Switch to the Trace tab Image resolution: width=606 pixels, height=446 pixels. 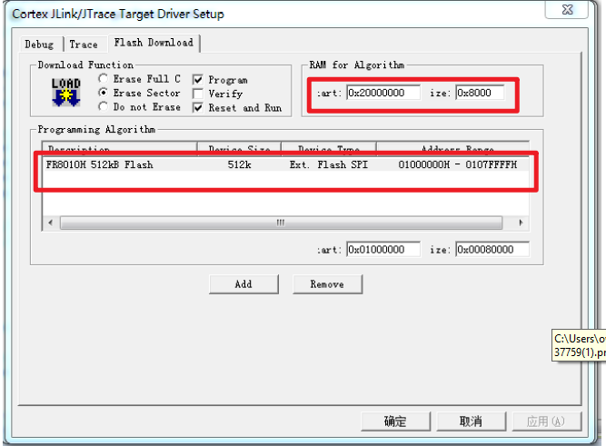(x=84, y=44)
